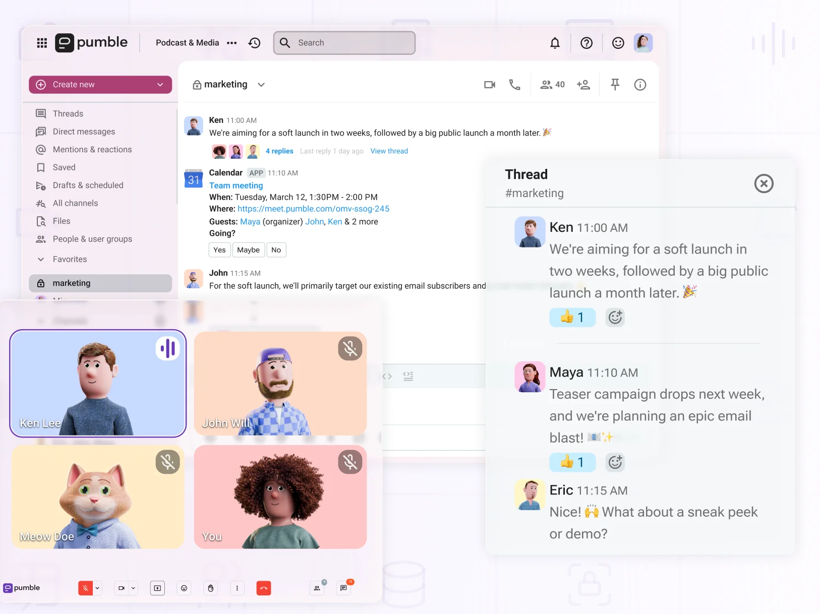The width and height of the screenshot is (820, 614).
Task: Open the add members icon in channel header
Action: [583, 85]
